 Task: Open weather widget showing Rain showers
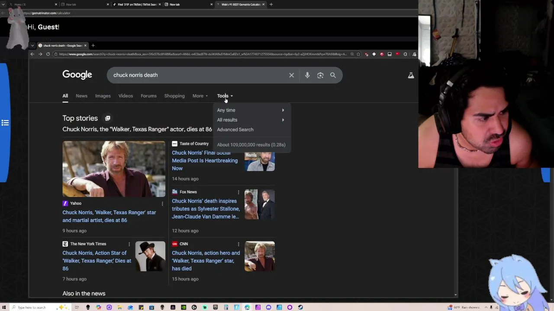464,307
